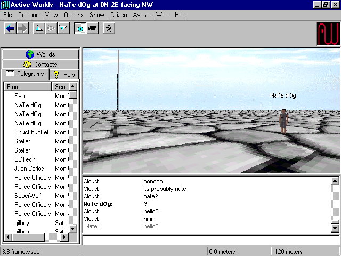Click the Forward arrow toolbar button
Screen dimensions: 341x256
pos(22,28)
